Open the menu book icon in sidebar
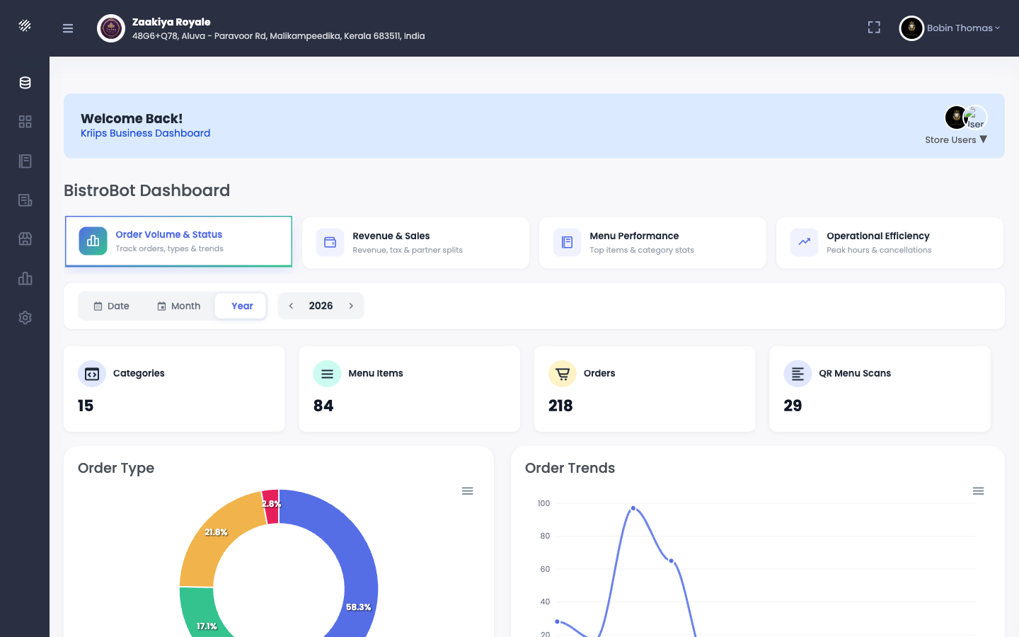The height and width of the screenshot is (637, 1019). [25, 161]
